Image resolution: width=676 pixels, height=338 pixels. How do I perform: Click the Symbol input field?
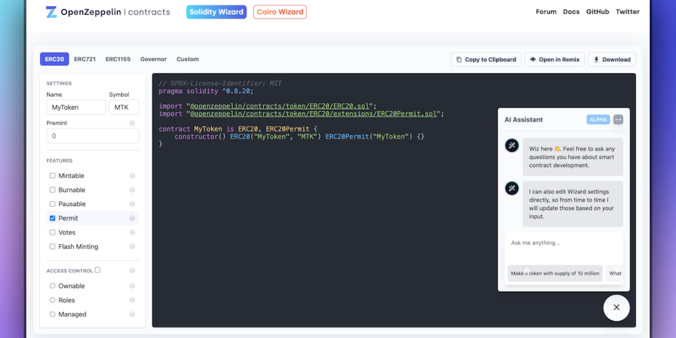pos(124,108)
